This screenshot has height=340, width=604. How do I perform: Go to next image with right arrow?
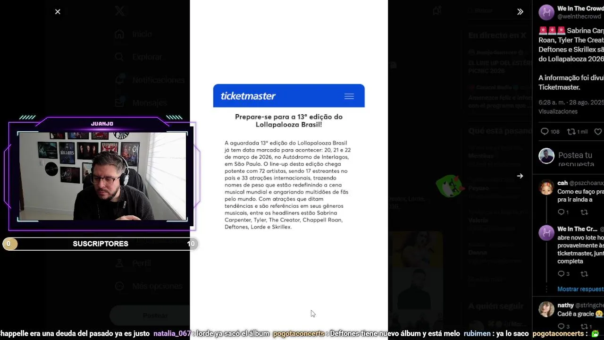point(520,176)
